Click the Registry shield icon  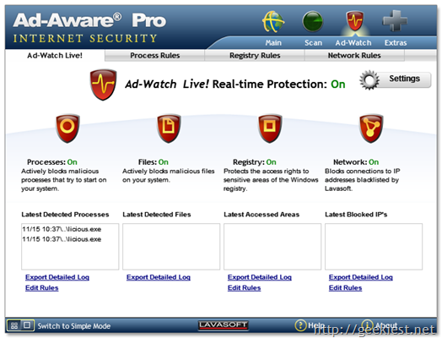[270, 128]
